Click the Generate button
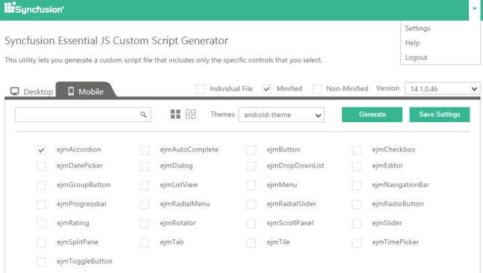This screenshot has width=483, height=273. [x=372, y=114]
